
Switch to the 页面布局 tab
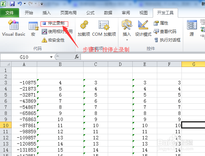(x=68, y=13)
